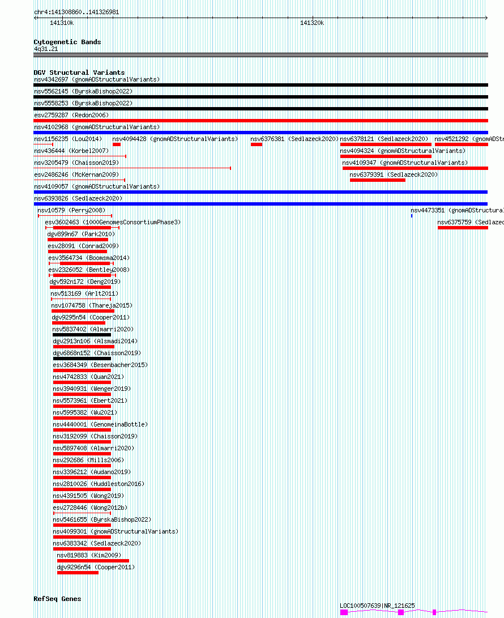Open the nsv6376381 Sedlazeck2020 variant label
Image resolution: width=504 pixels, height=618 pixels.
pos(294,139)
